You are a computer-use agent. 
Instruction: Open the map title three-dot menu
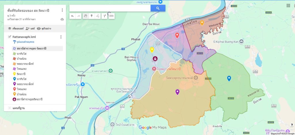62,10
